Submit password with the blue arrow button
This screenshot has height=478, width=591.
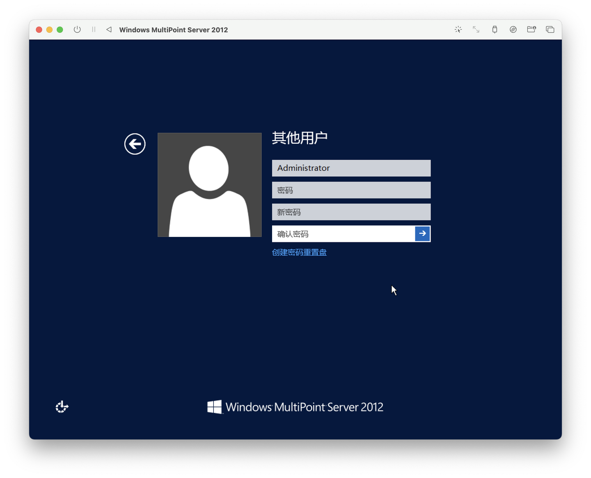422,234
